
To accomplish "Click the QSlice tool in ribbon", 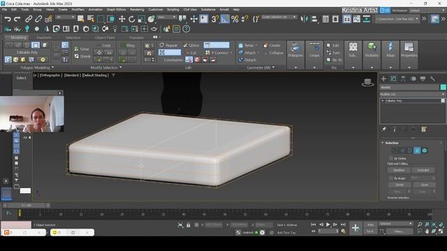I will tap(191, 45).
